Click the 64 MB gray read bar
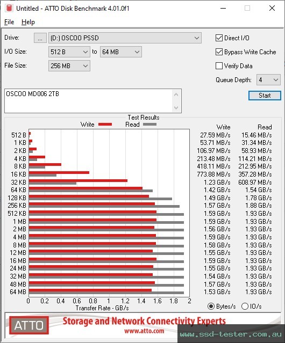The height and width of the screenshot is (343, 285). pyautogui.click(x=106, y=293)
